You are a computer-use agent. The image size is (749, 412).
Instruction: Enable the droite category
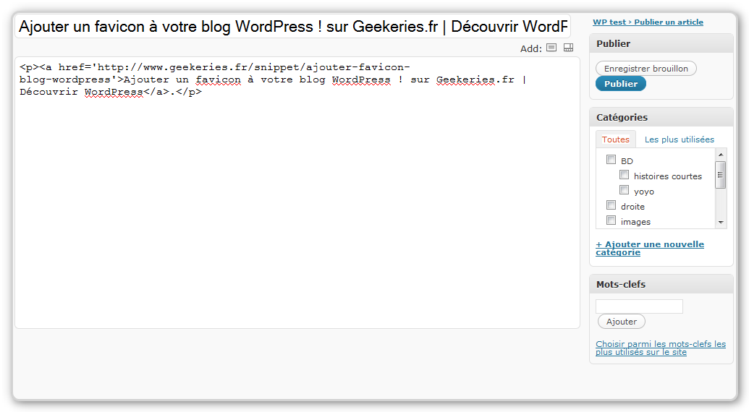[611, 205]
